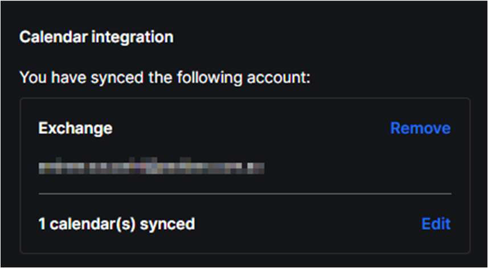Click the 'Calendar integration' section title
The height and width of the screenshot is (268, 488).
pyautogui.click(x=96, y=38)
